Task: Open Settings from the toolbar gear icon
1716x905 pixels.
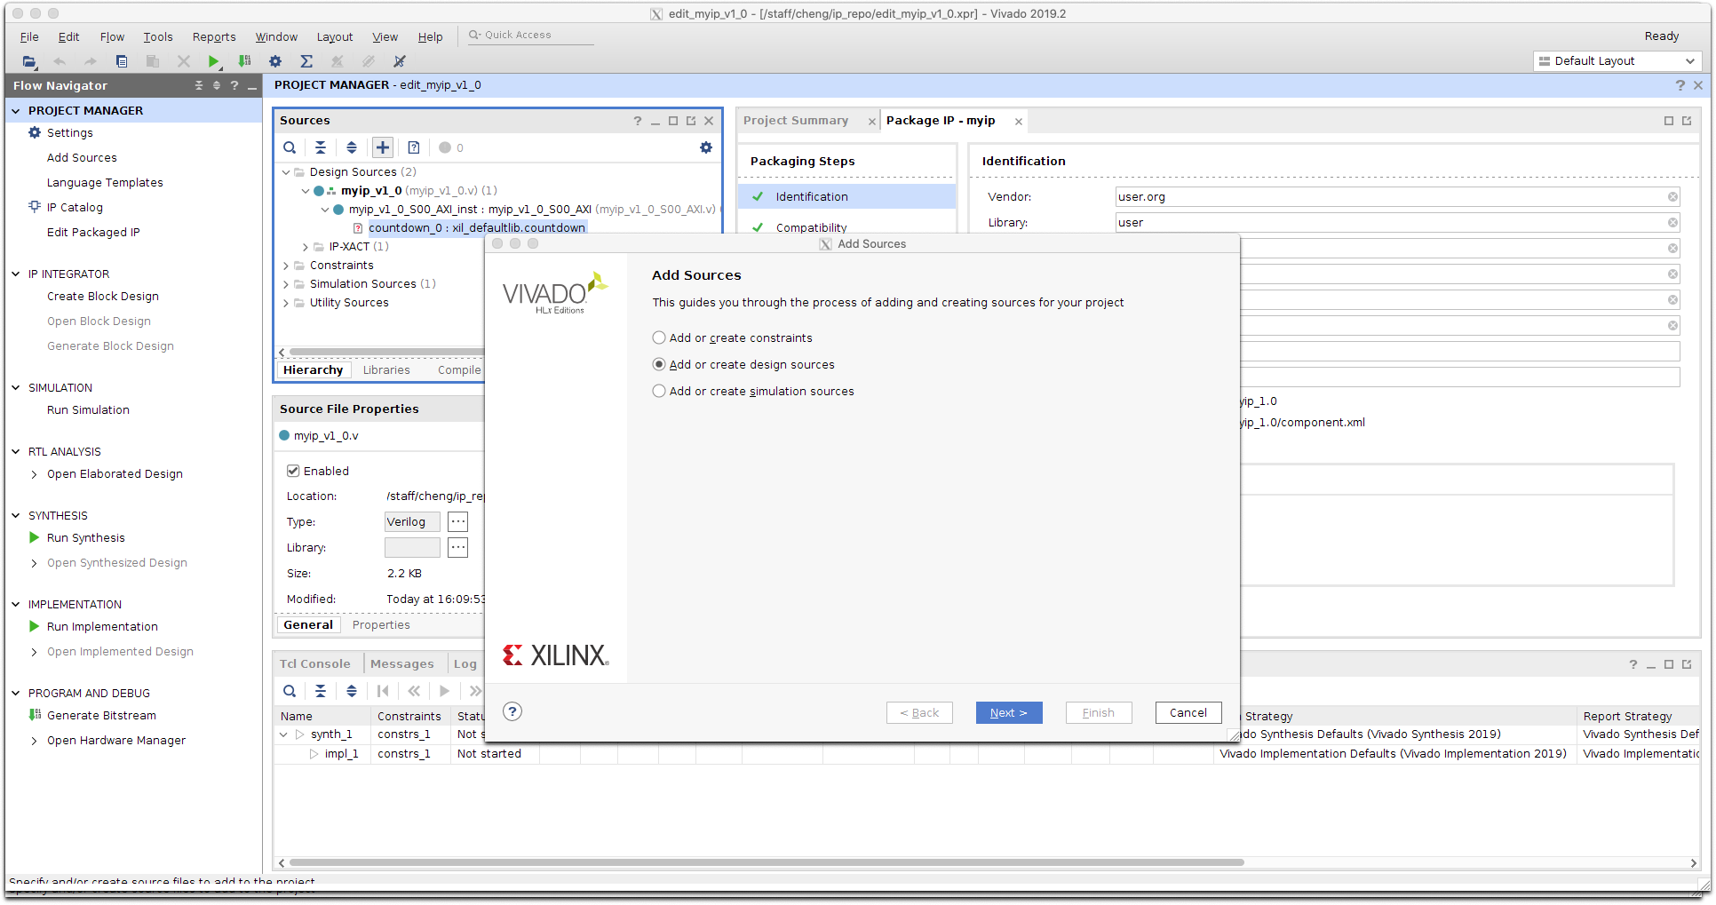Action: coord(275,61)
